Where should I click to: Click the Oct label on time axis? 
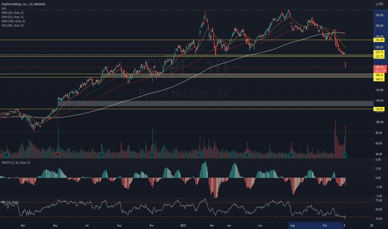[325, 225]
